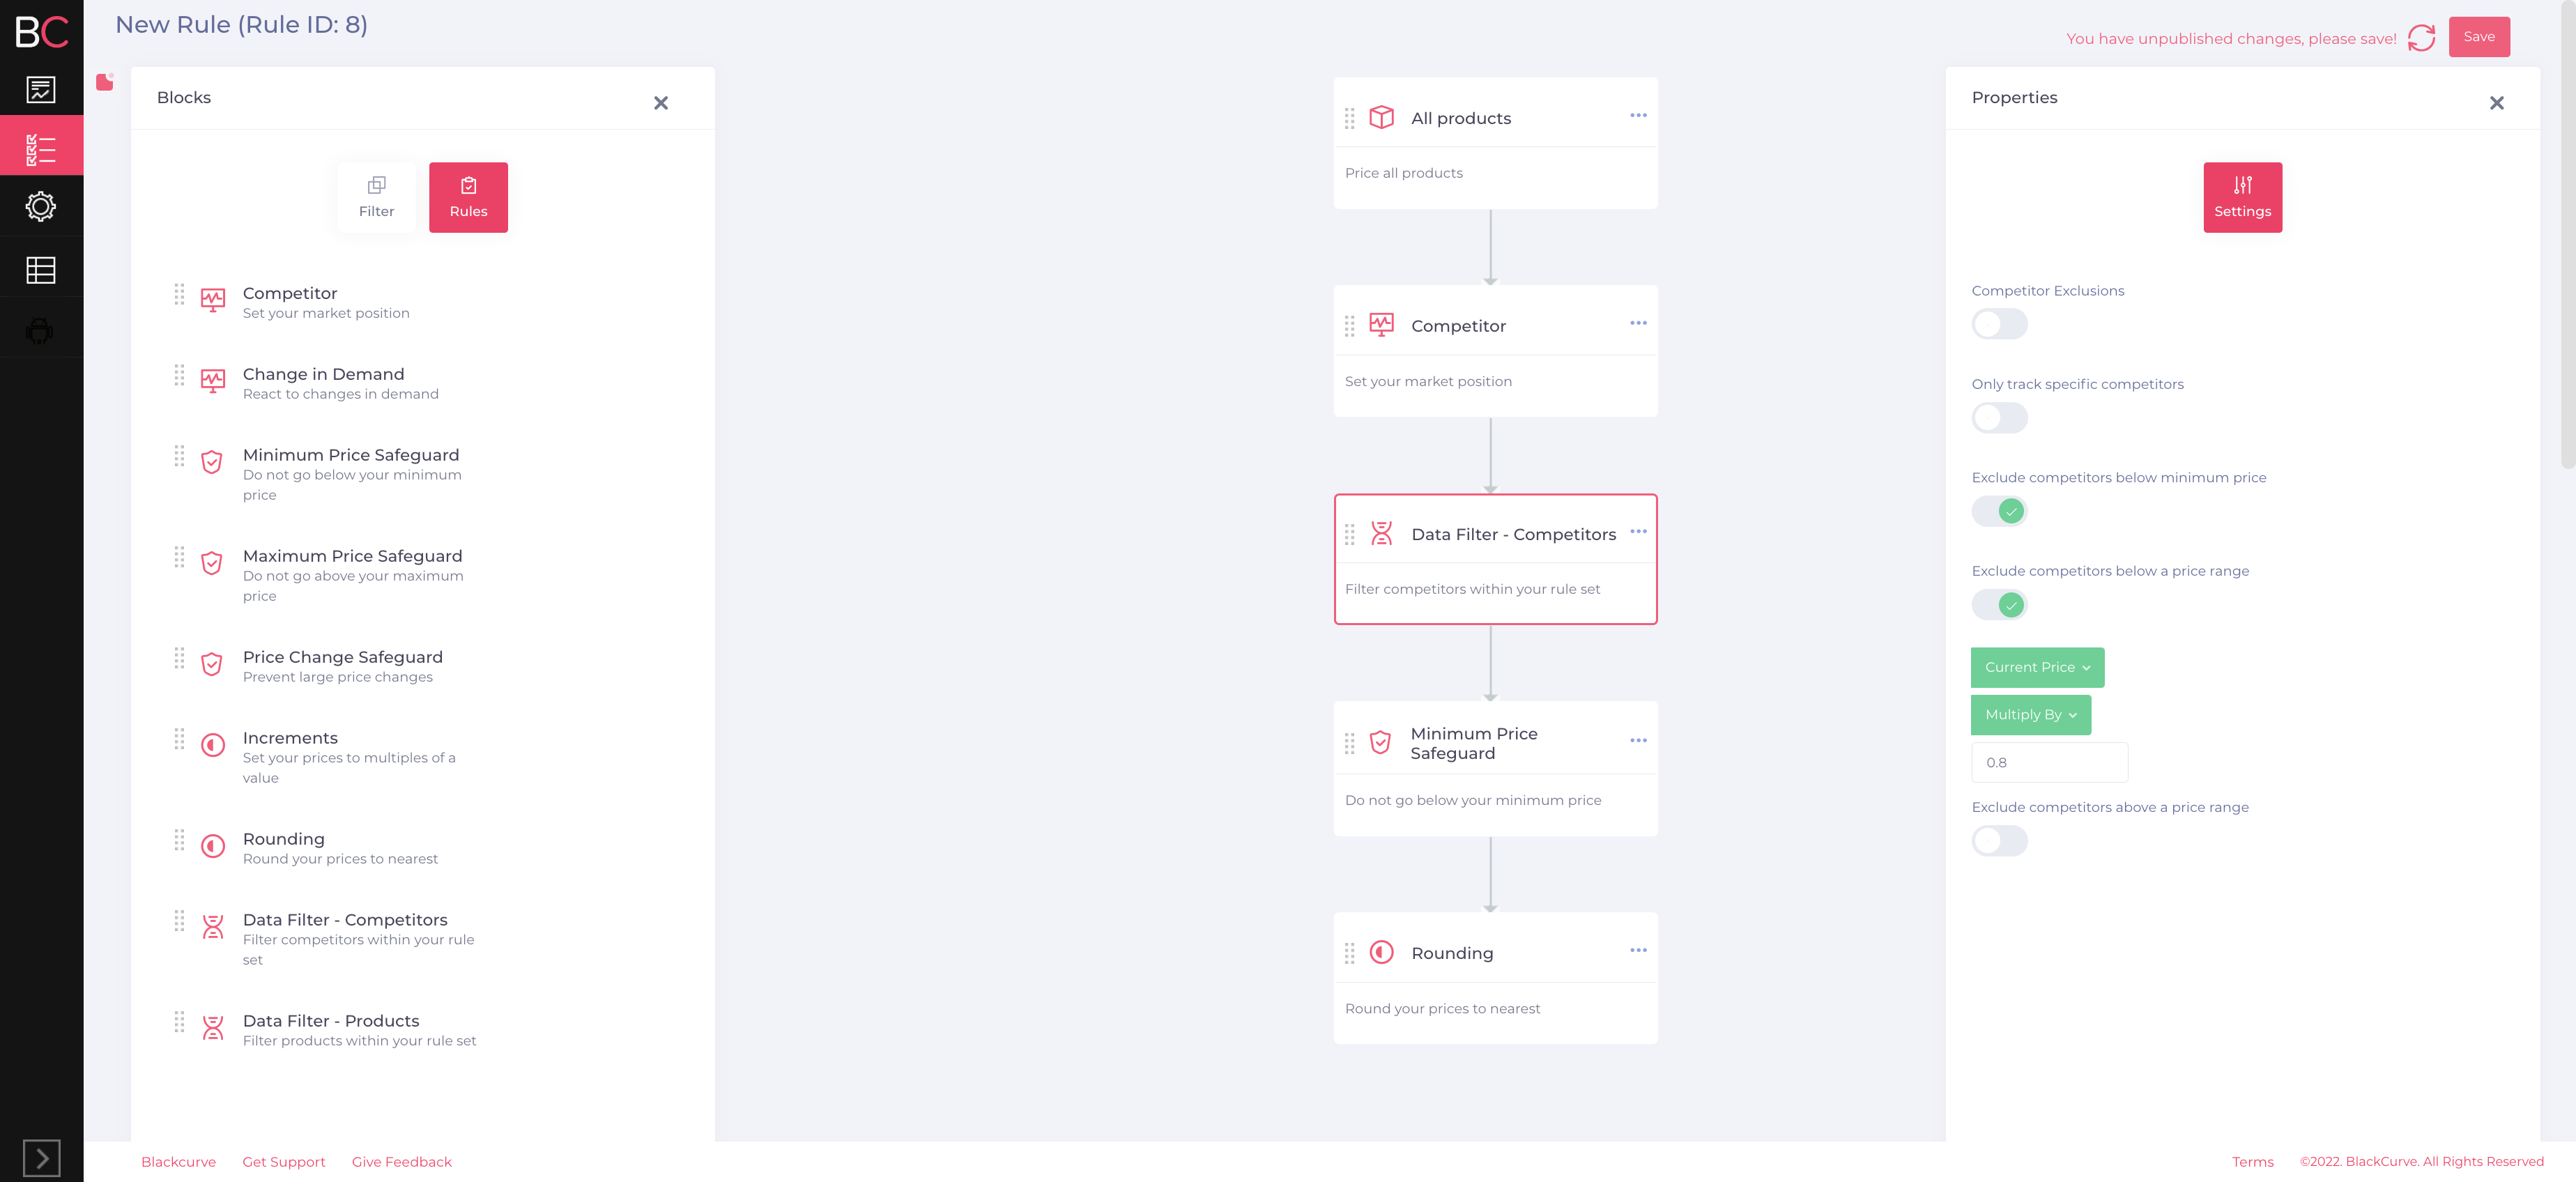Open the rules checklist sidebar icon
The height and width of the screenshot is (1182, 2576).
pyautogui.click(x=41, y=148)
